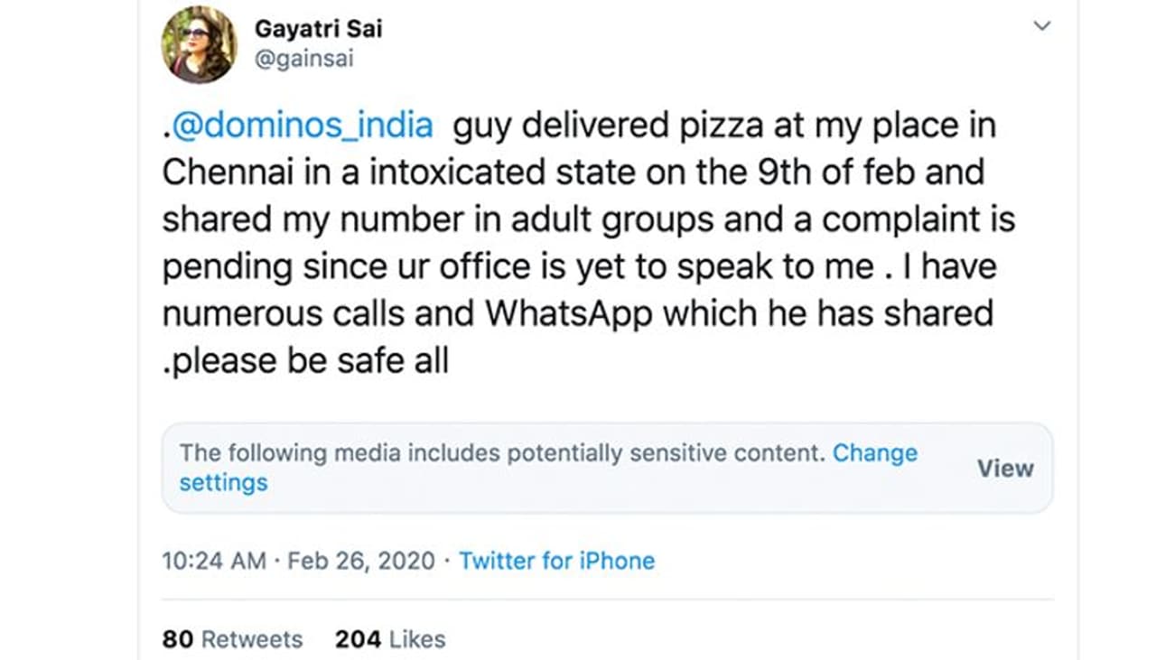View the 80 Retweets list
1156x660 pixels.
[232, 639]
